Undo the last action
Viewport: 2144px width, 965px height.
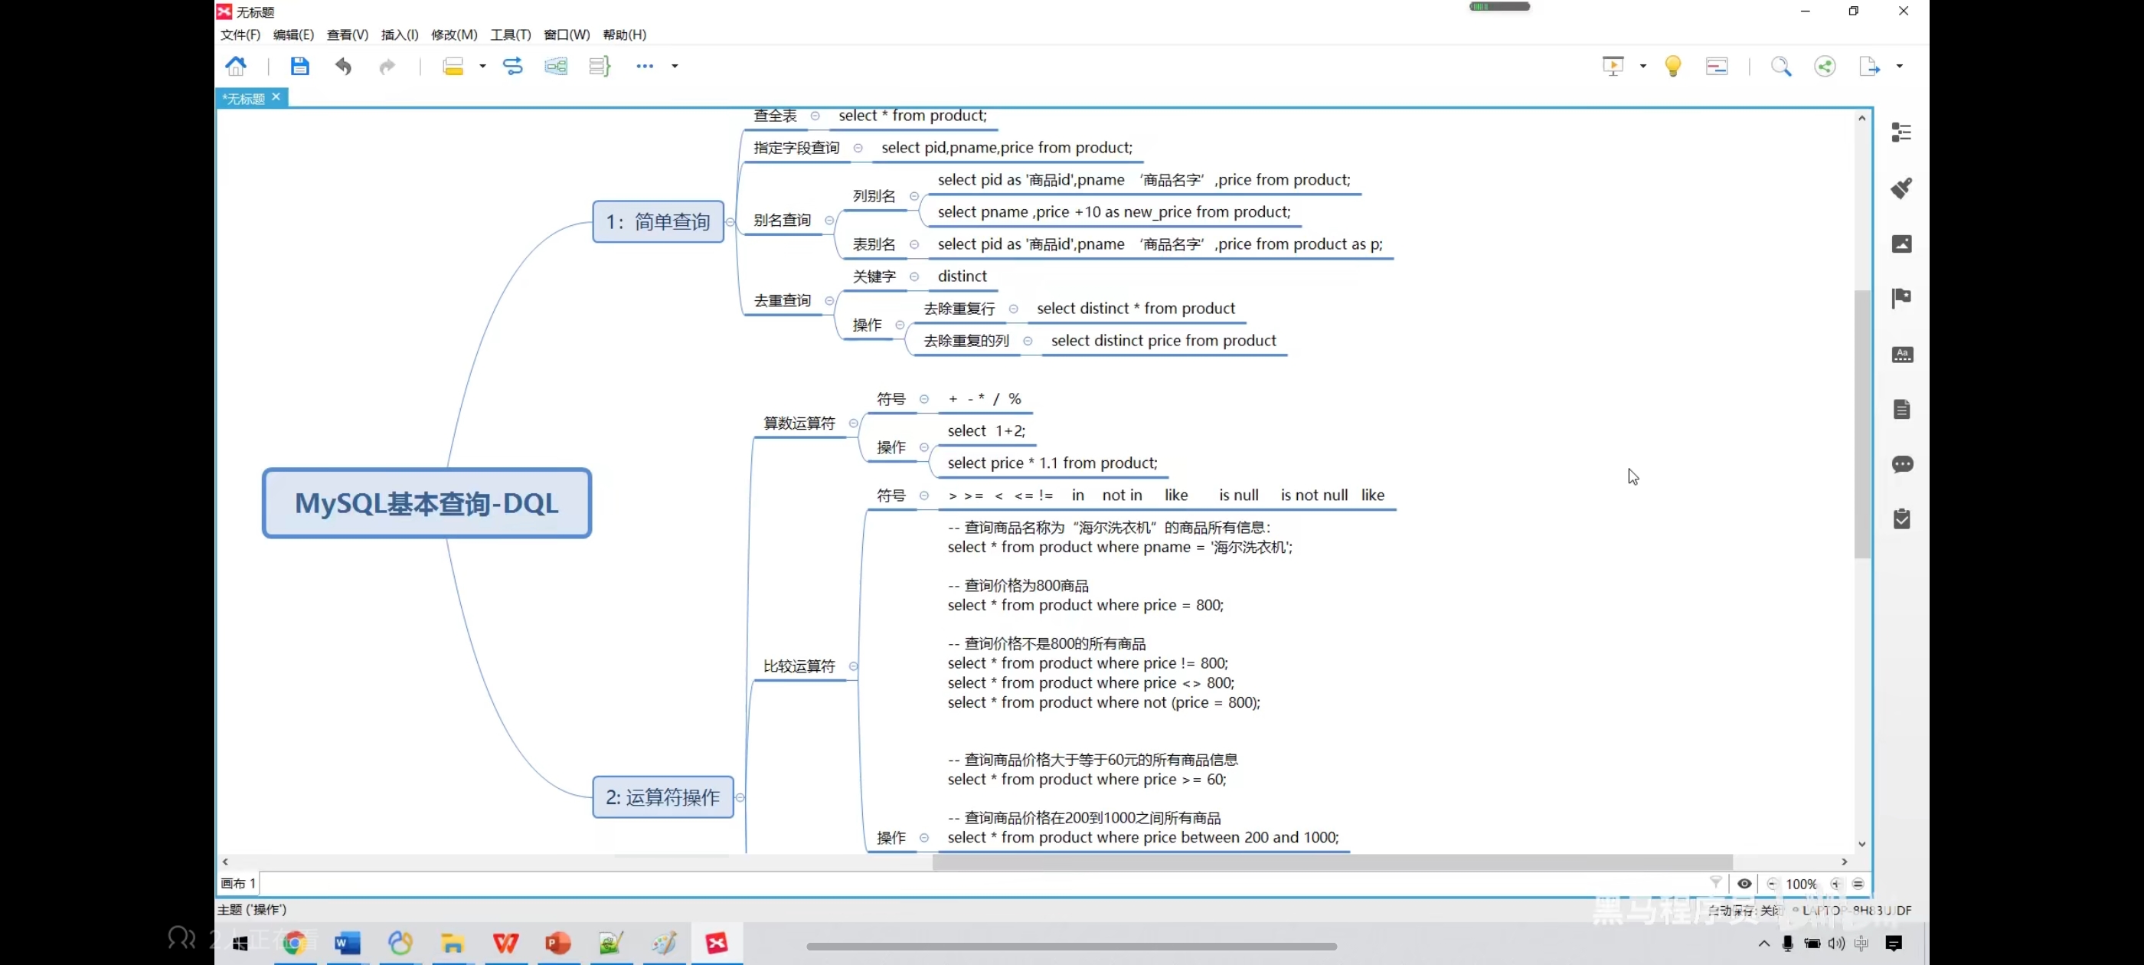coord(343,66)
